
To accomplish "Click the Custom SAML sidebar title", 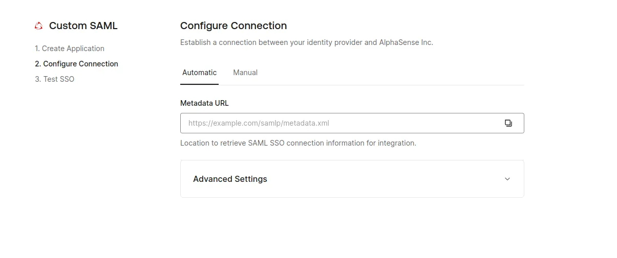I will 83,26.
